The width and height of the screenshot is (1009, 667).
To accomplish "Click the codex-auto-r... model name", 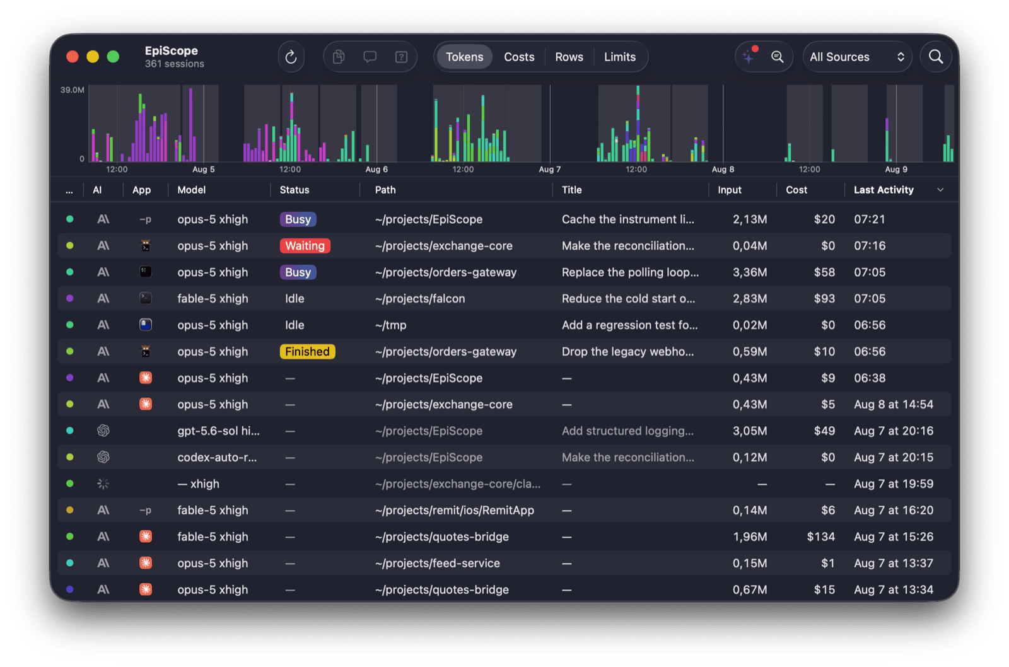I will (x=217, y=458).
